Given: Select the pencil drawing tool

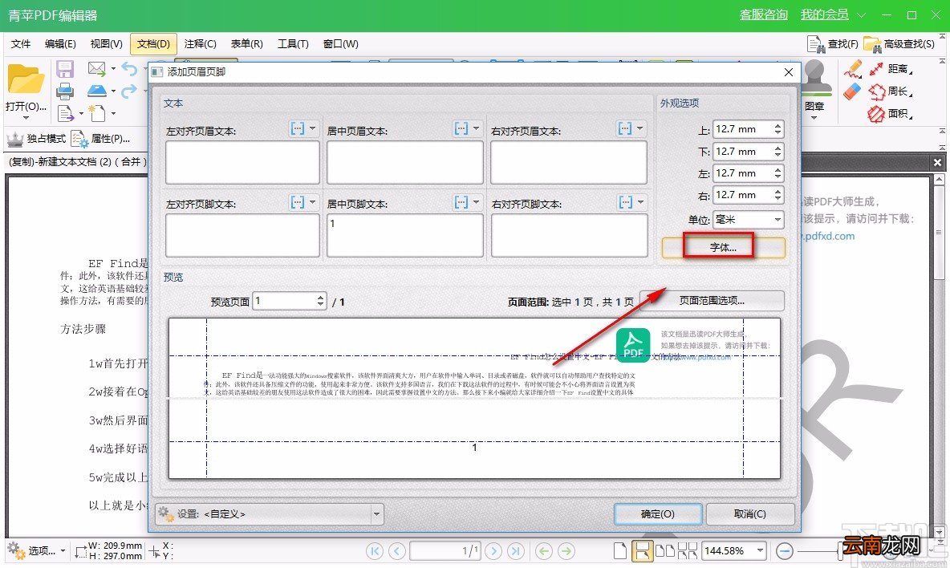Looking at the screenshot, I should pos(852,69).
